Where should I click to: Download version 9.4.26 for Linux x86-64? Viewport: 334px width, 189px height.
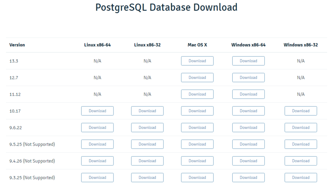(97, 161)
